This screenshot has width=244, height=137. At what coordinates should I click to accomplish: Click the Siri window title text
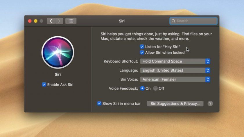[122, 21]
